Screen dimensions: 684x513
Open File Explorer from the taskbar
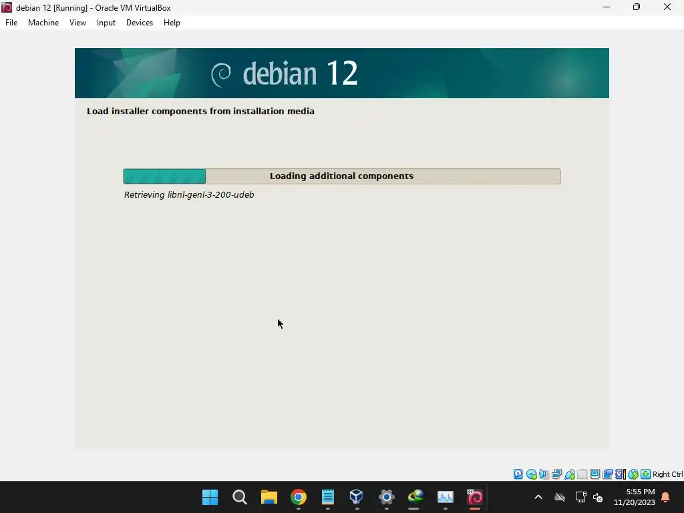coord(269,497)
